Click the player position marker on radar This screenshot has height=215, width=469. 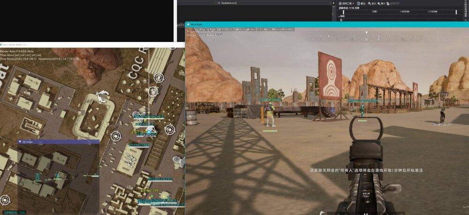click(149, 131)
